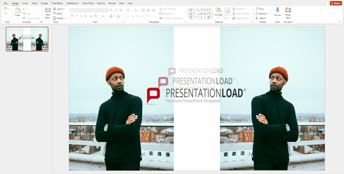Open Change Case dropdown
The image size is (344, 174).
104,16
